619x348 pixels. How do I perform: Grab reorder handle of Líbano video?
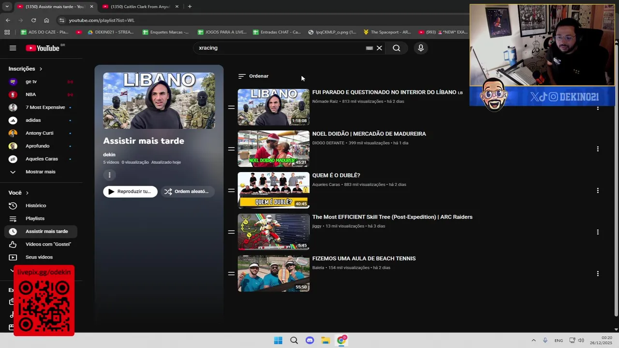pyautogui.click(x=231, y=107)
